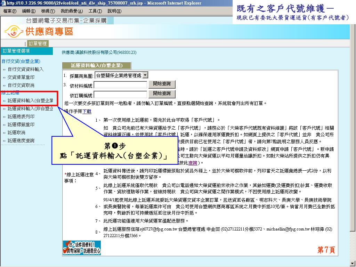This screenshot has height=267, width=356.
Task: Click 開始查詢 next to 依材料編號
Action: point(162,84)
